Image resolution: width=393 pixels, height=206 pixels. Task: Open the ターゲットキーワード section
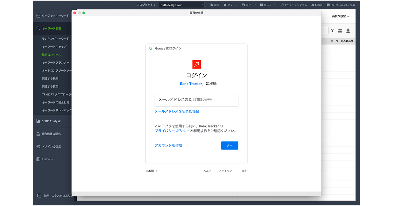(55, 16)
